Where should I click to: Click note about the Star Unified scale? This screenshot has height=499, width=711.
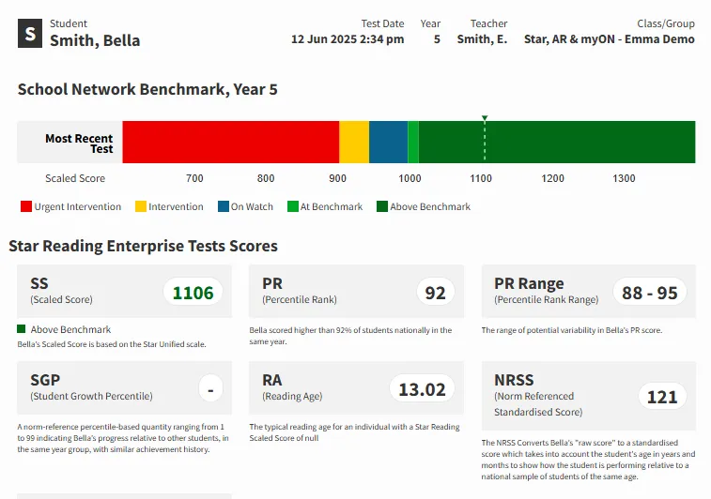click(x=112, y=344)
